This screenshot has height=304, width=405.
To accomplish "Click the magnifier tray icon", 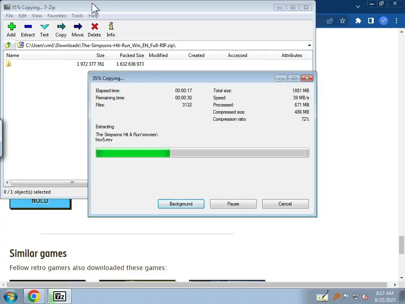I will click(x=336, y=296).
